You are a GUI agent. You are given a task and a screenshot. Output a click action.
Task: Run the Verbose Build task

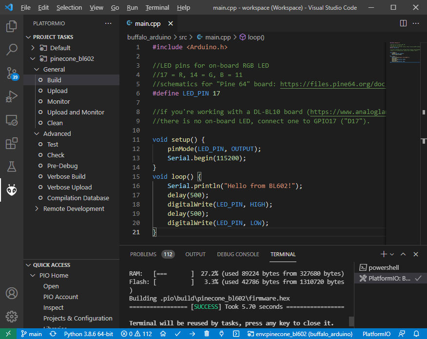pyautogui.click(x=71, y=177)
